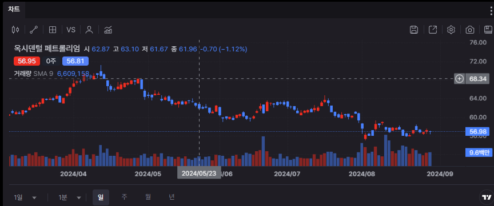The image size is (494, 206).
Task: Open the indicators chart icon
Action: pos(108,30)
